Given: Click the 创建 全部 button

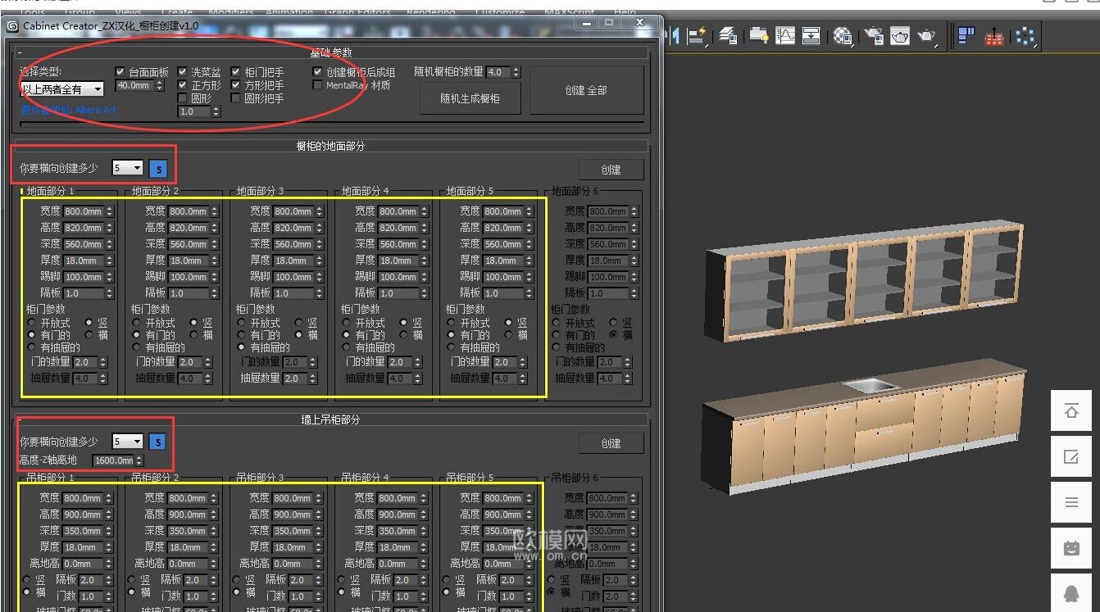Looking at the screenshot, I should [x=586, y=90].
